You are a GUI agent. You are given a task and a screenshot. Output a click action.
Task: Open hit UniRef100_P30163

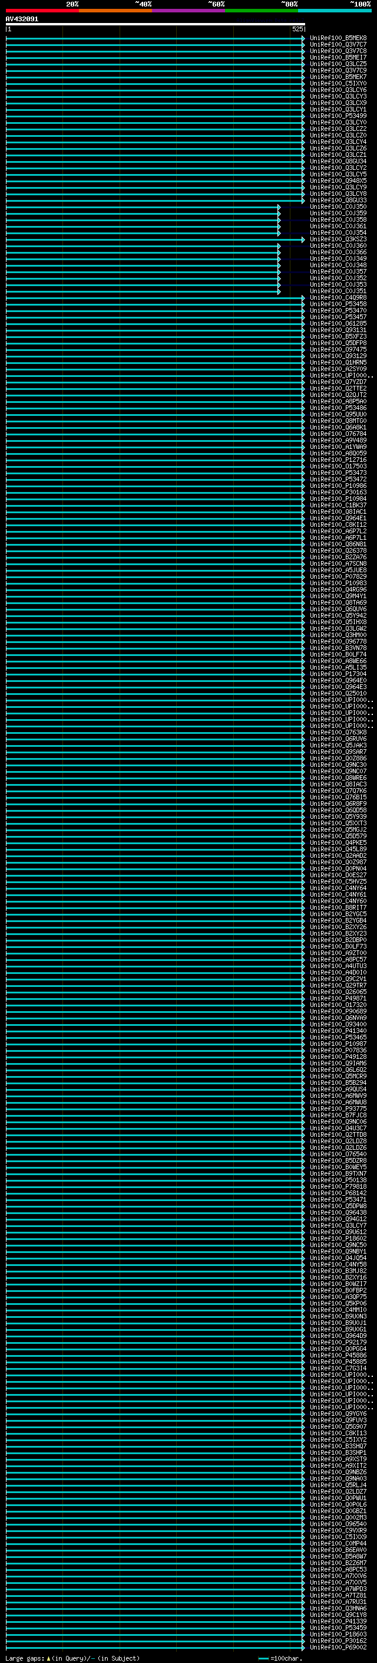point(338,492)
